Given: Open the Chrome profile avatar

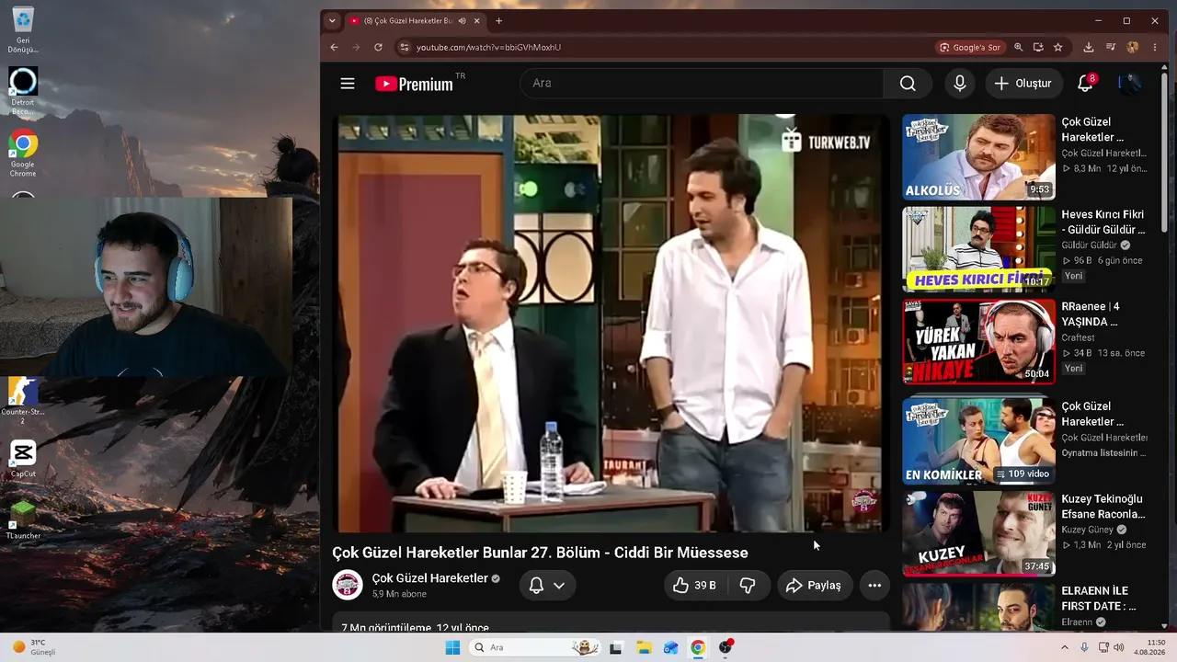Looking at the screenshot, I should 1133,47.
